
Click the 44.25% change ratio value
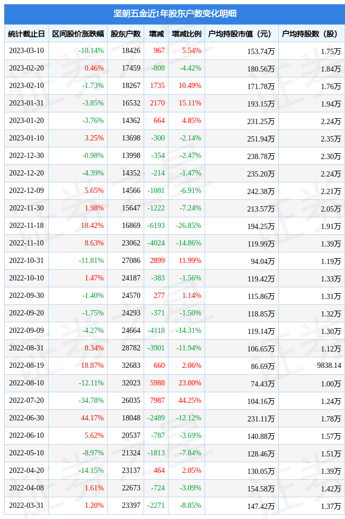[190, 400]
